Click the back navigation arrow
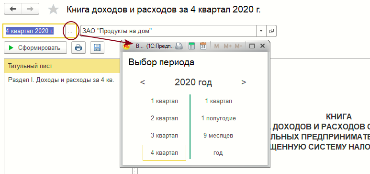The height and width of the screenshot is (174, 370). [x=13, y=9]
